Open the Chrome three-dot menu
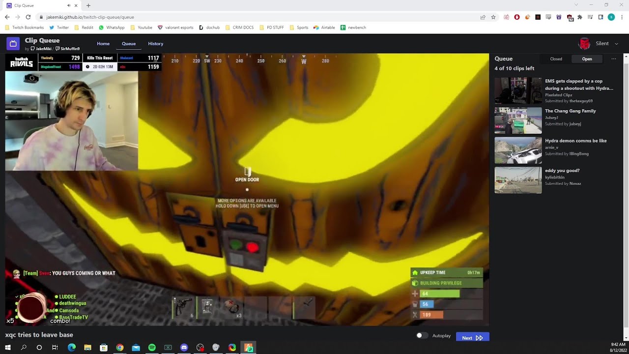This screenshot has height=354, width=629. 622,17
